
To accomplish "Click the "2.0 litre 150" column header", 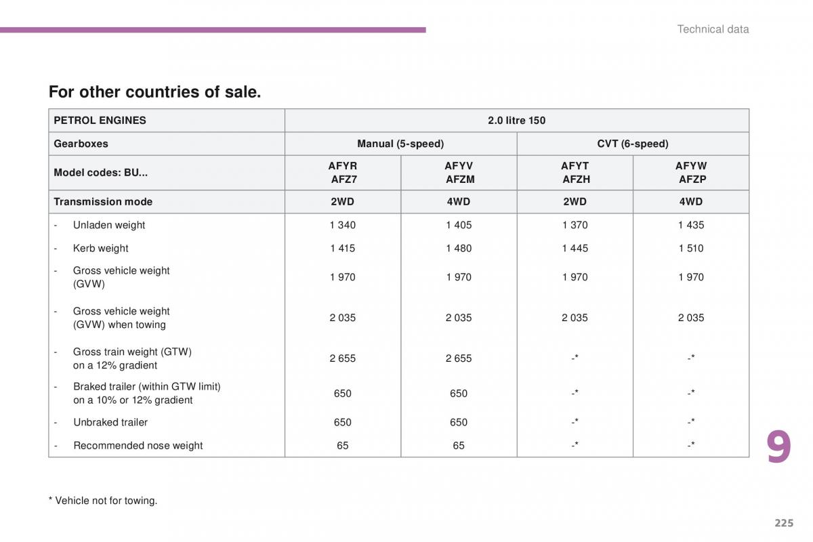I will [x=516, y=121].
